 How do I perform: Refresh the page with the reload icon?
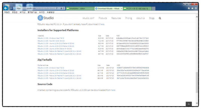point(64,8)
